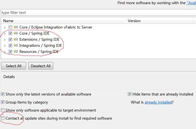Click the Deselect All button
The height and width of the screenshot is (129, 196).
click(41, 66)
